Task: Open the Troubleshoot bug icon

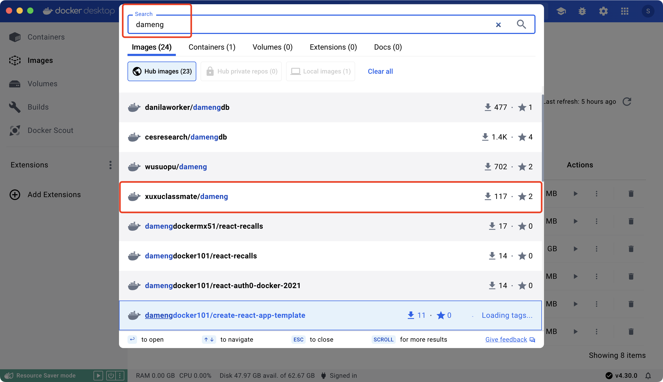Action: 582,11
